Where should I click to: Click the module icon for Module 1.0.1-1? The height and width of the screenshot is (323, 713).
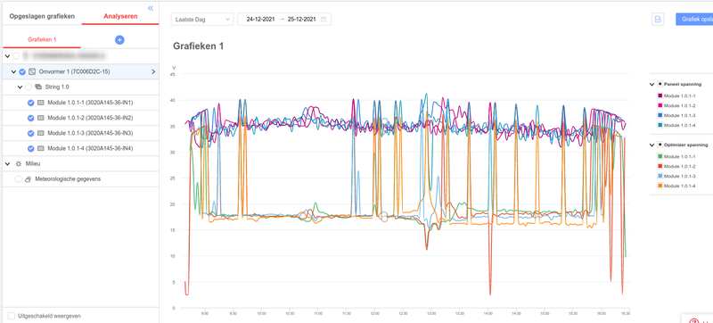coord(40,103)
